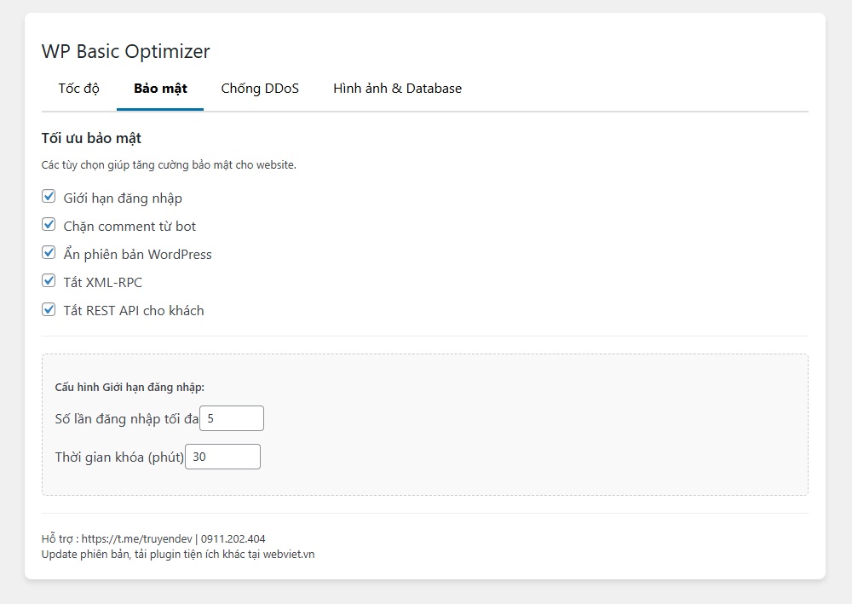This screenshot has width=852, height=604.
Task: Click the security options description text
Action: [169, 165]
